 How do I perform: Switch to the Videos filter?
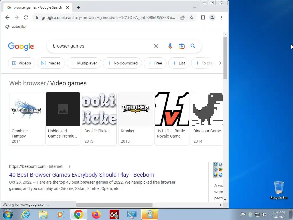(21, 63)
